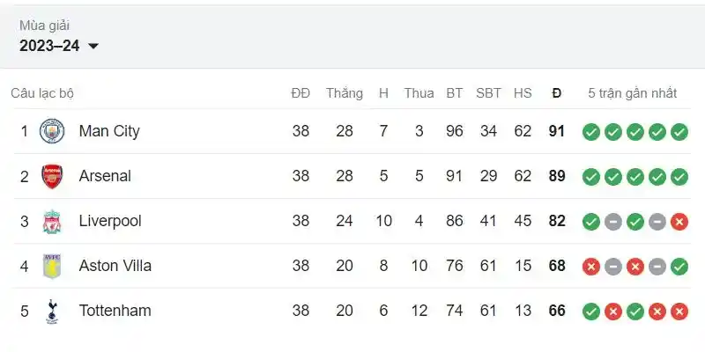The width and height of the screenshot is (705, 352).
Task: Click the Liverpool club crest
Action: pyautogui.click(x=52, y=222)
